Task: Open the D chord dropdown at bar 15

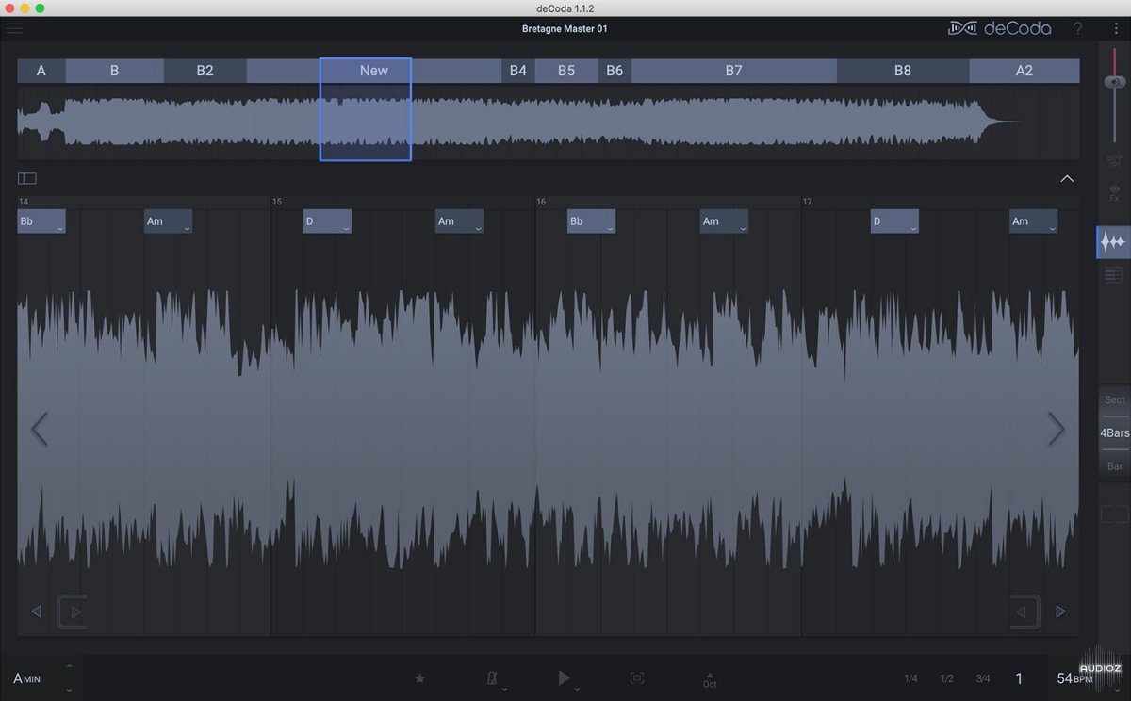Action: click(346, 227)
